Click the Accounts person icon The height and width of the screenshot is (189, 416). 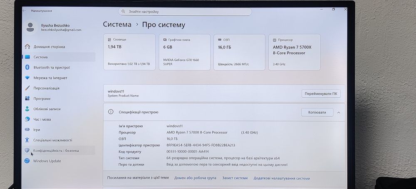tap(27, 109)
